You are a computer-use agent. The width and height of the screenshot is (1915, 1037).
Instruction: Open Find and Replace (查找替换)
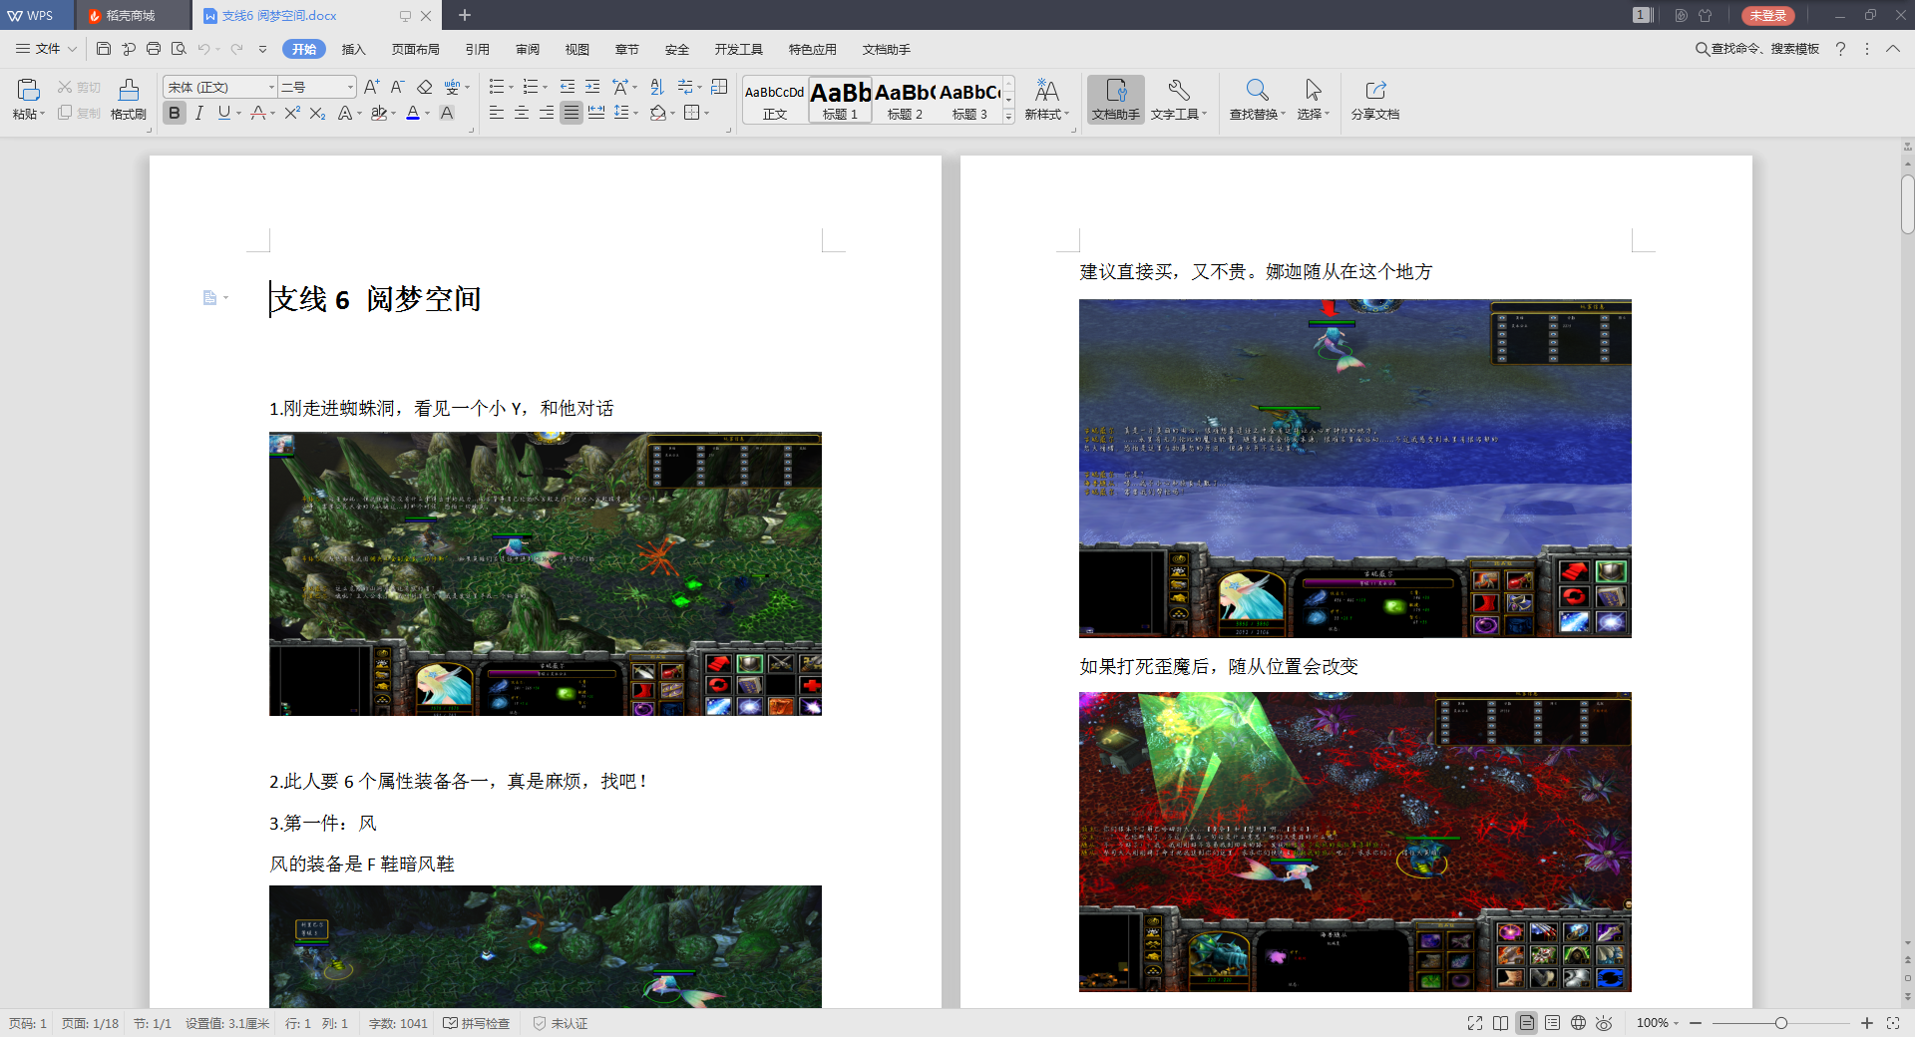(1257, 101)
